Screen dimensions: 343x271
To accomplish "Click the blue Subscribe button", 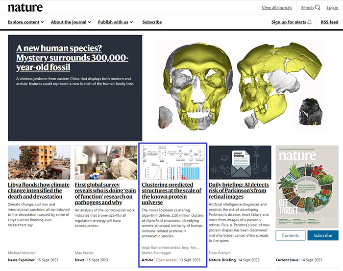I will [x=323, y=235].
